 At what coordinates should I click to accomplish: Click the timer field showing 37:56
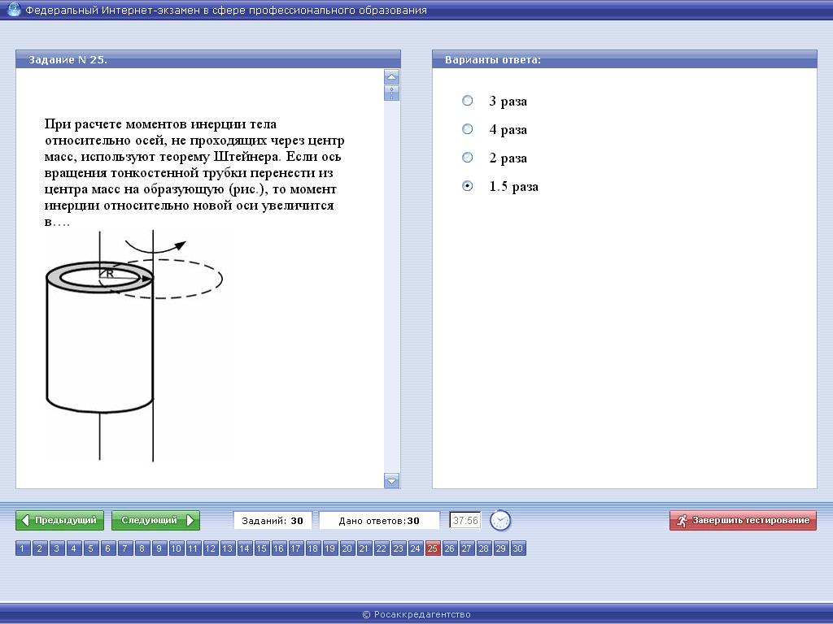point(465,521)
